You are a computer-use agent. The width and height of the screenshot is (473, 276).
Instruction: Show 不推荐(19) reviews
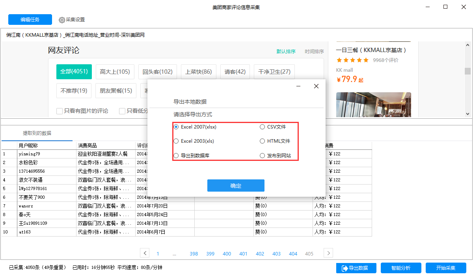74,91
